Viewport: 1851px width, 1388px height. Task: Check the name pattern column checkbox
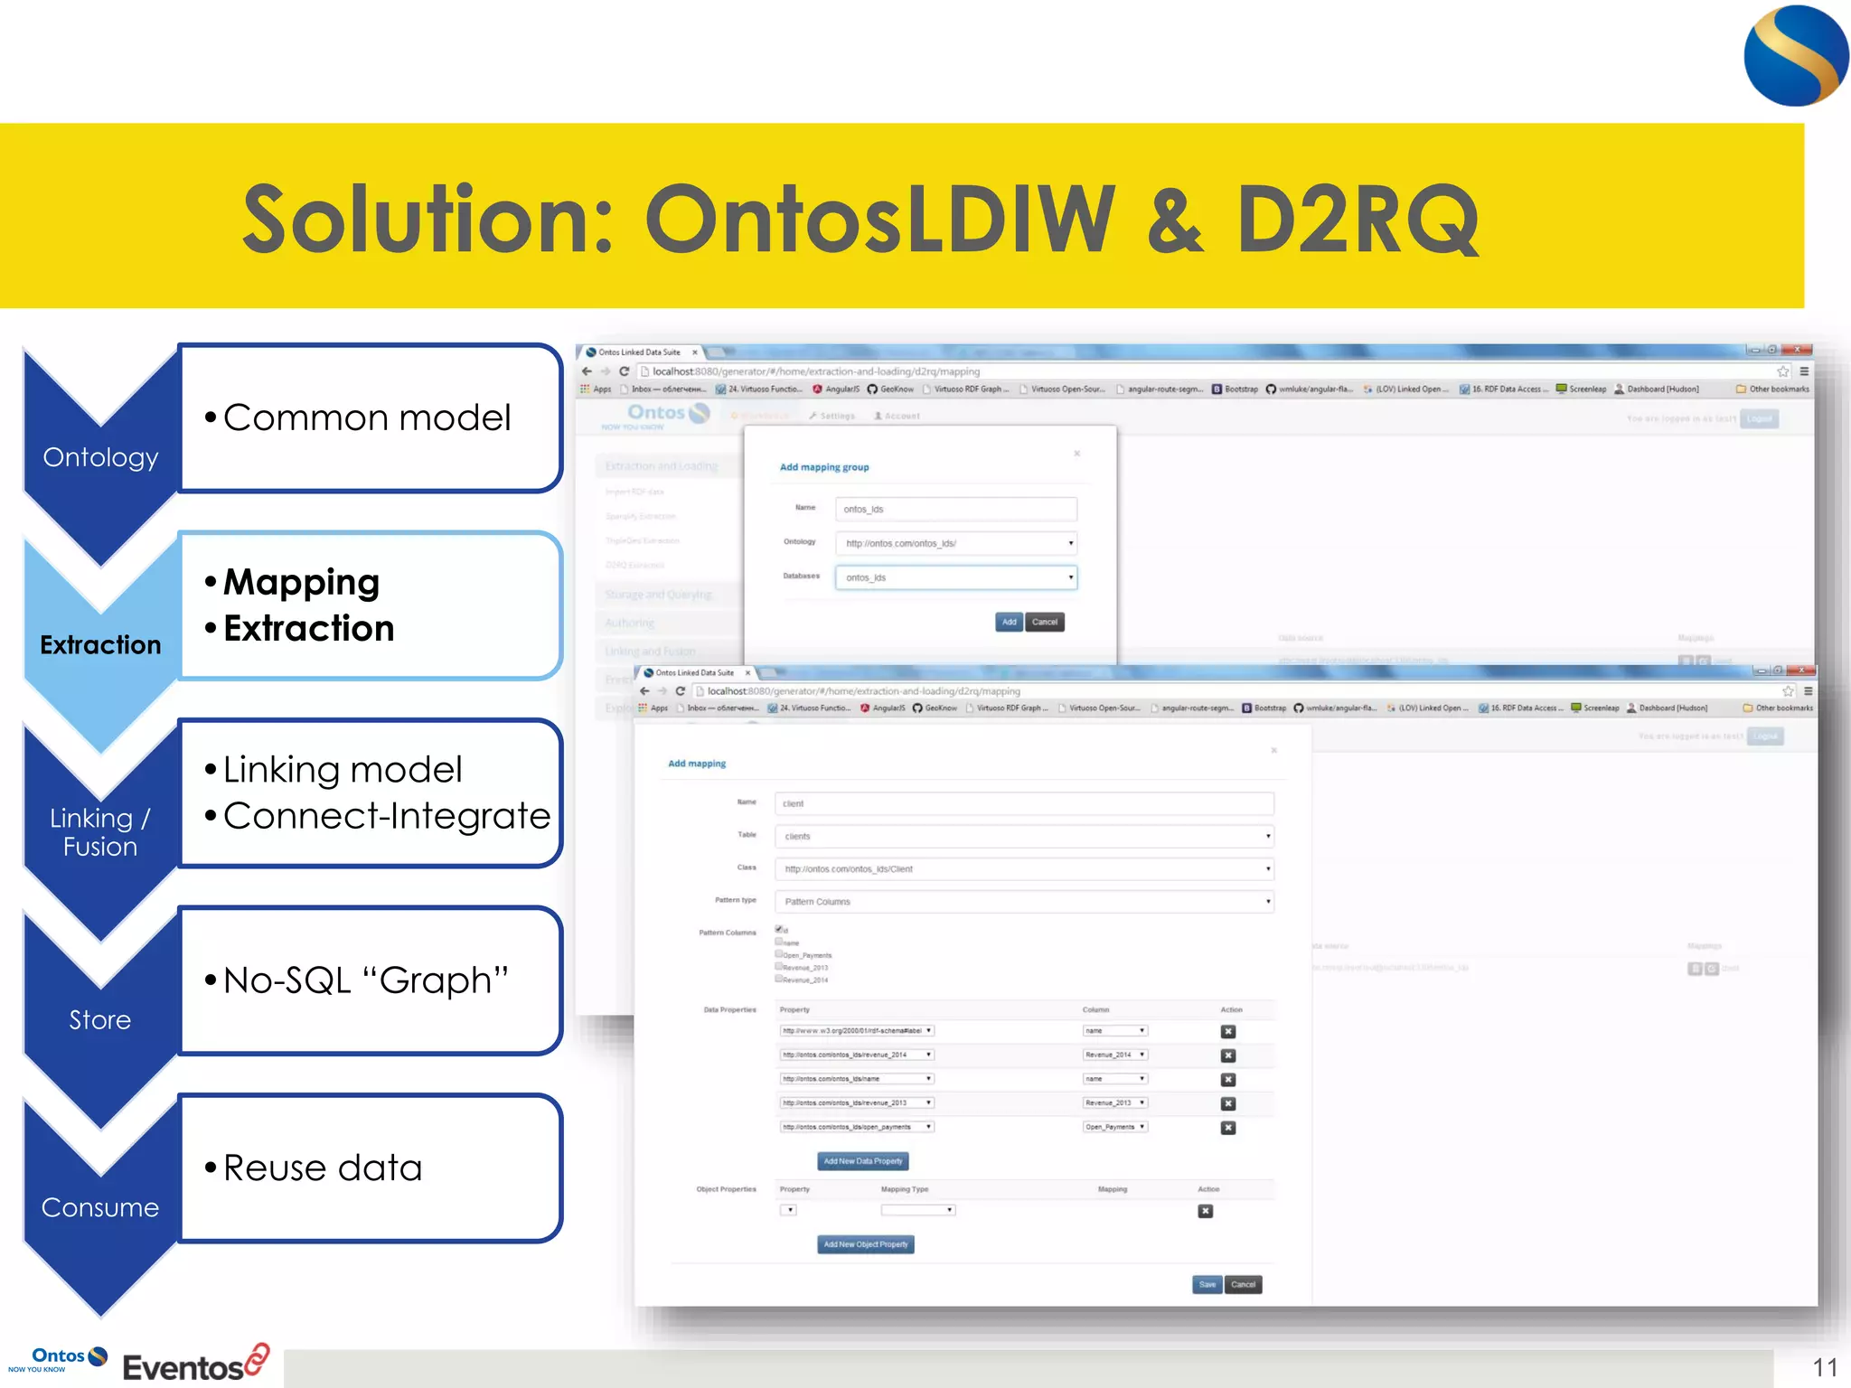pos(779,942)
